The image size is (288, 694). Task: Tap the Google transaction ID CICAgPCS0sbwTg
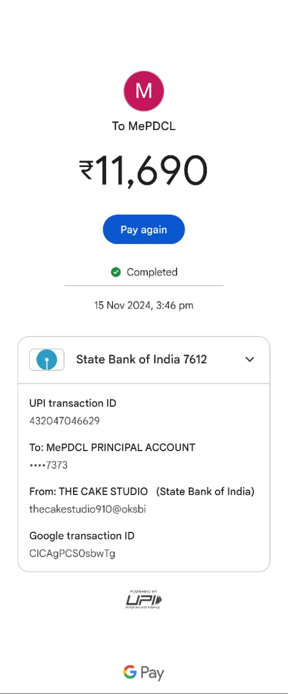pos(72,554)
